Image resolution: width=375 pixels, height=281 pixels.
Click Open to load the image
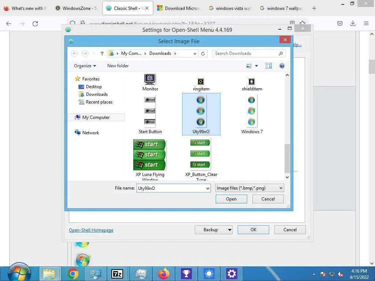tap(231, 199)
